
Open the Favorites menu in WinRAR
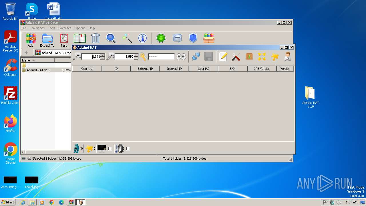(65, 28)
